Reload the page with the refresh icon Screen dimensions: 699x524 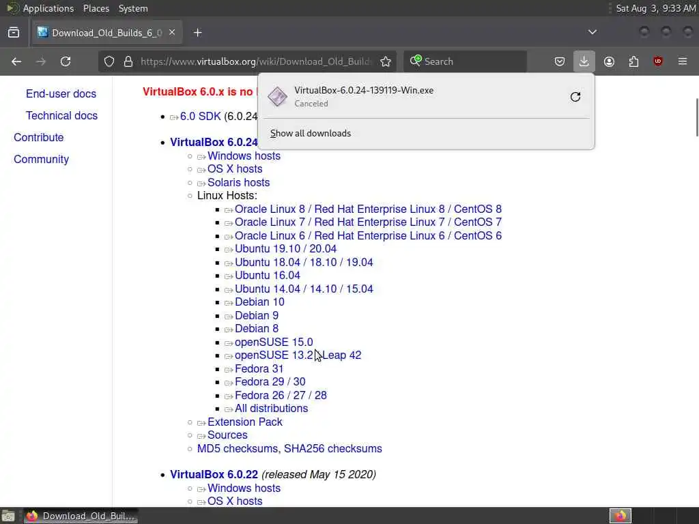coord(66,61)
